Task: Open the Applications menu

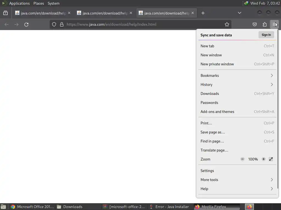Action: 19,3
